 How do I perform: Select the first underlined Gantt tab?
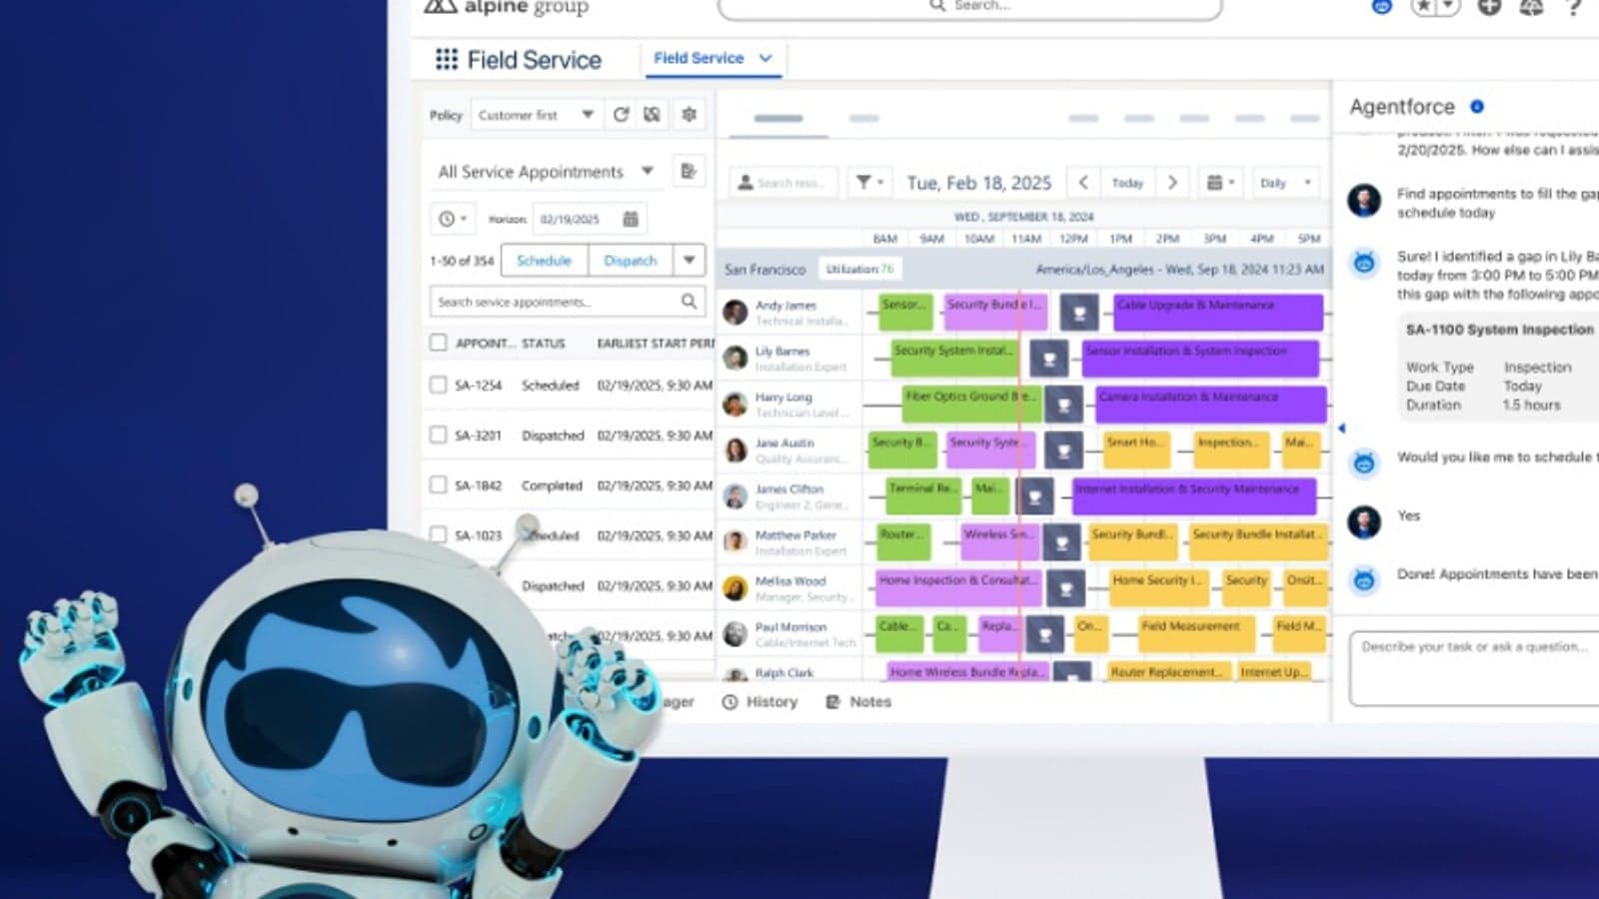[779, 118]
